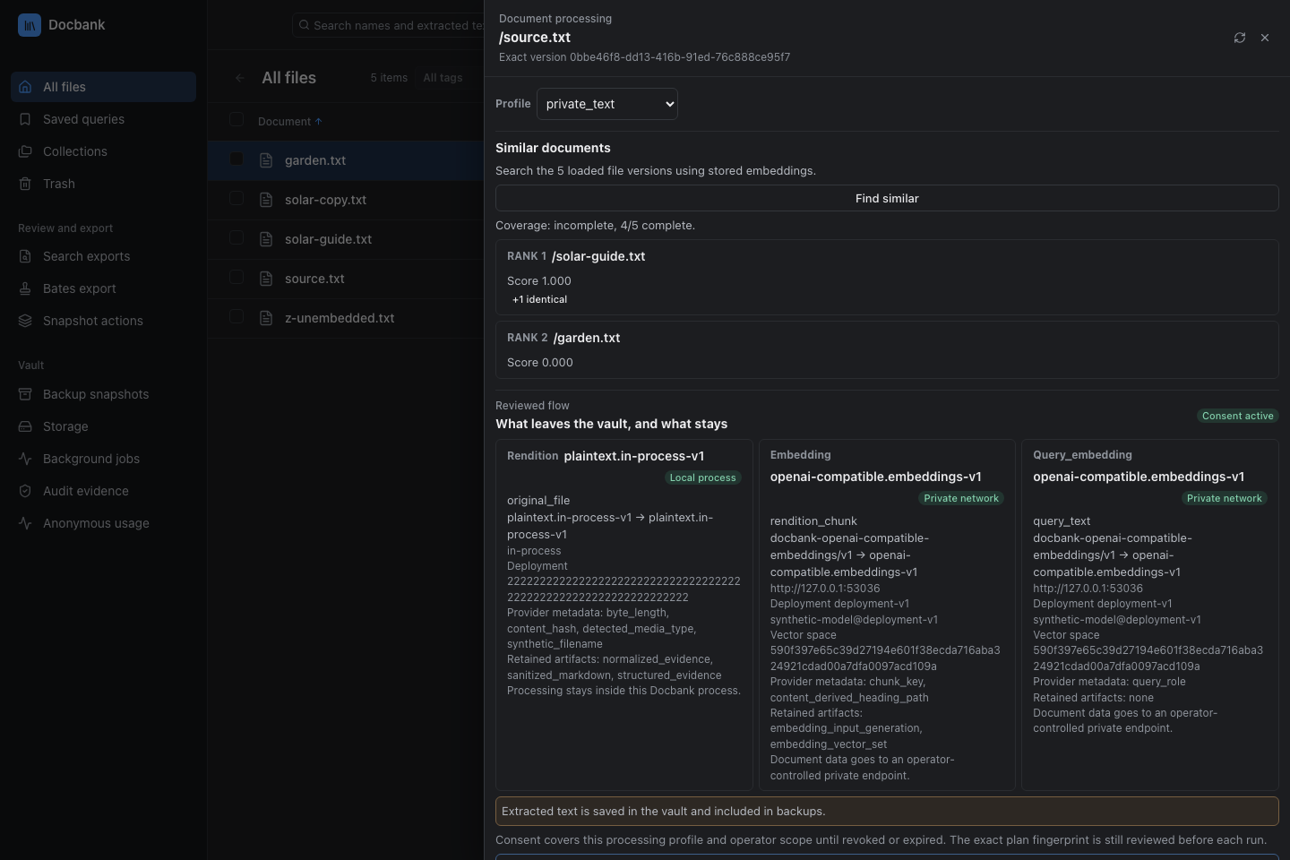The image size is (1290, 860).
Task: Focus the search names input field
Action: 389,25
